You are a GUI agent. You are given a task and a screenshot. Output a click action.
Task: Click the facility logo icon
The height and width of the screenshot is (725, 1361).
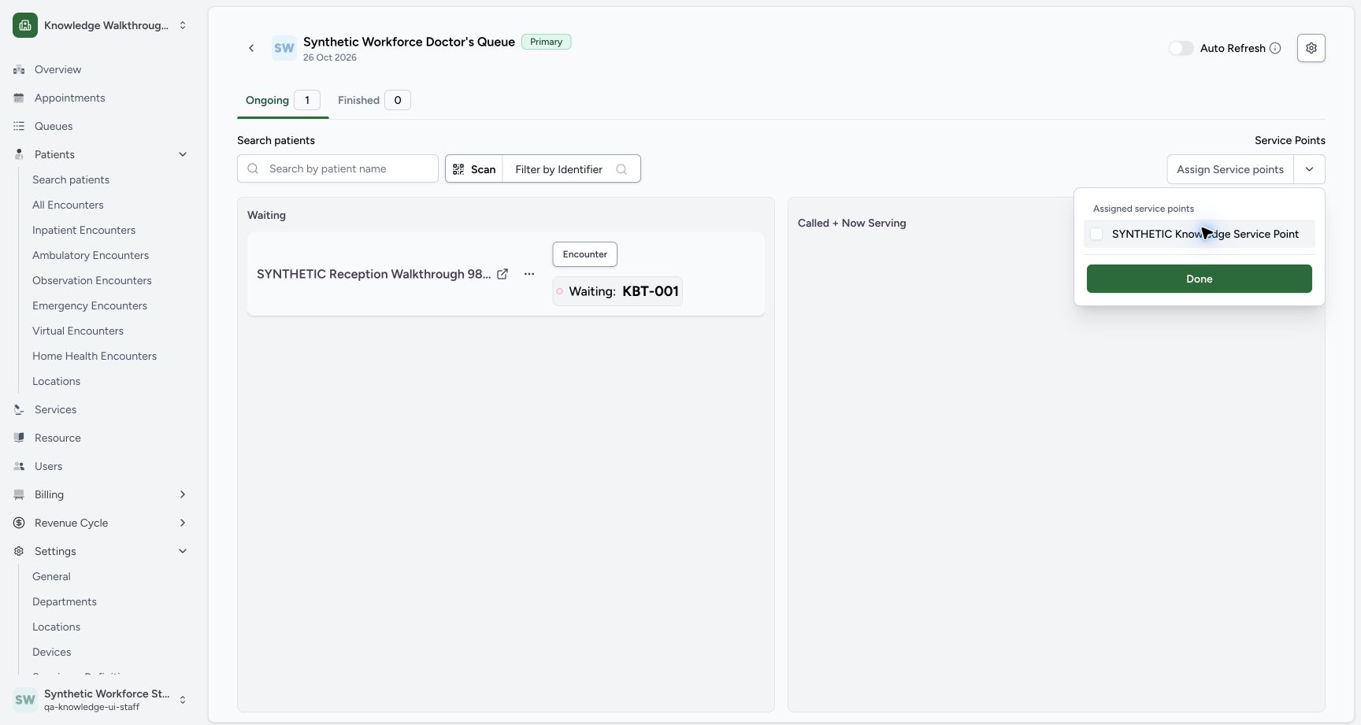coord(25,25)
